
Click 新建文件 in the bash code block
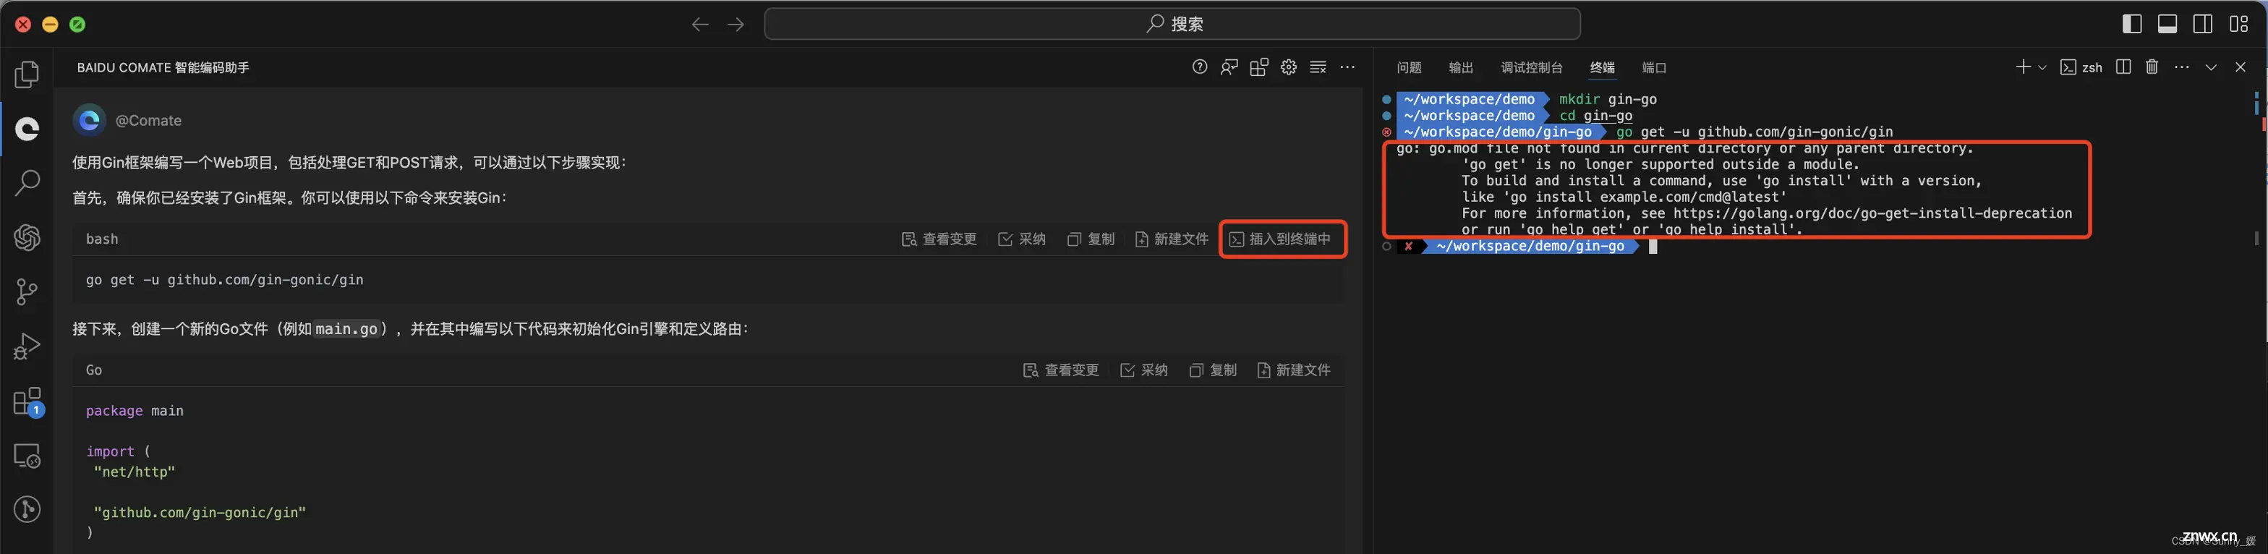[1171, 239]
